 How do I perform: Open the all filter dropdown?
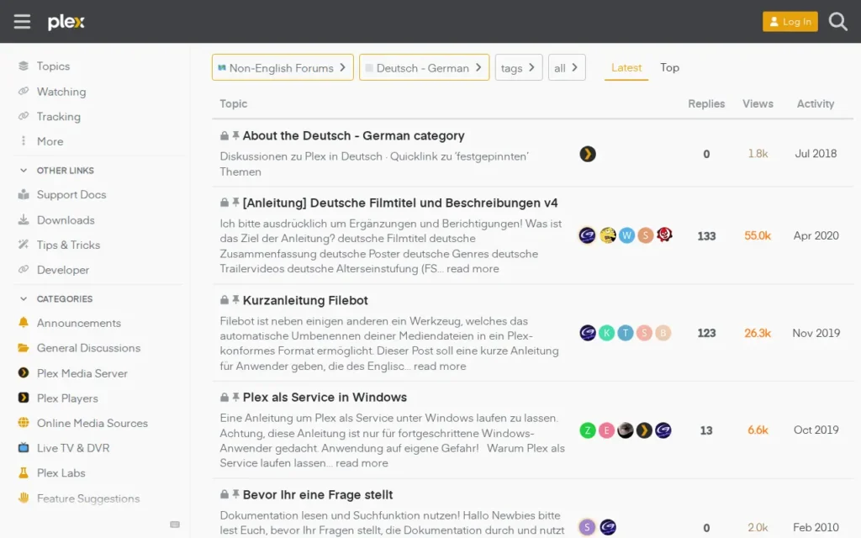tap(567, 67)
